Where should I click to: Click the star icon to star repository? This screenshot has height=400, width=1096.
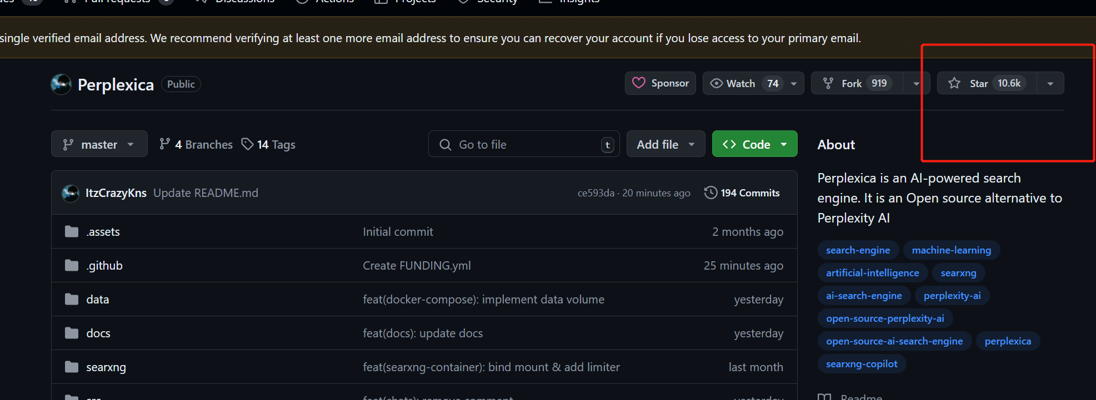click(954, 83)
